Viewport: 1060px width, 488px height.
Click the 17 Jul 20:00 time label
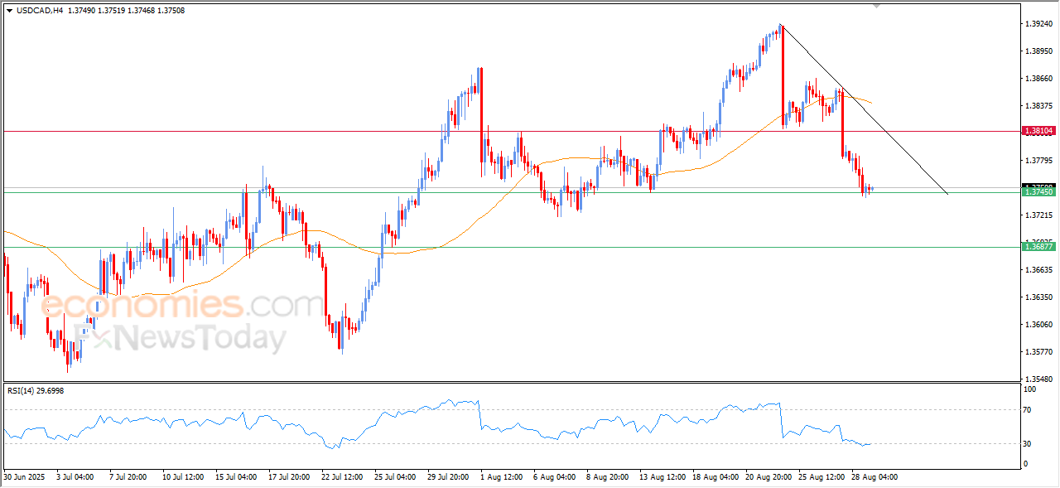pos(289,477)
